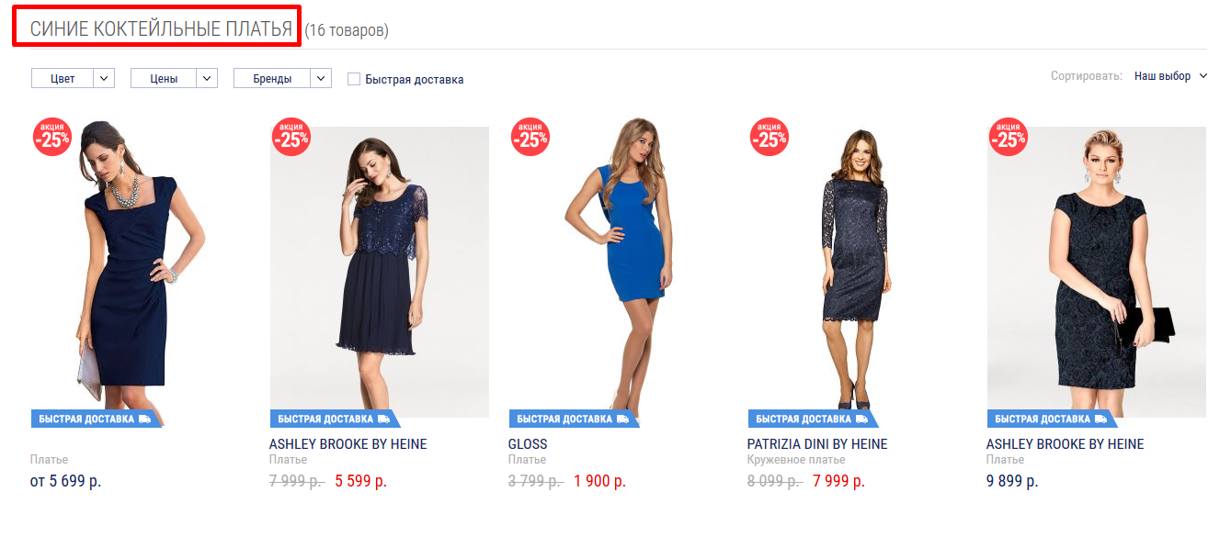
Task: Click fast delivery badge on Patrizia Dini dress
Action: (x=813, y=419)
